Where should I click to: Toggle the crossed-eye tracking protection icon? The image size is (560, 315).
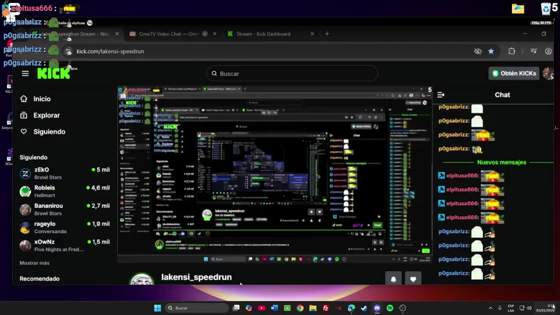point(478,51)
